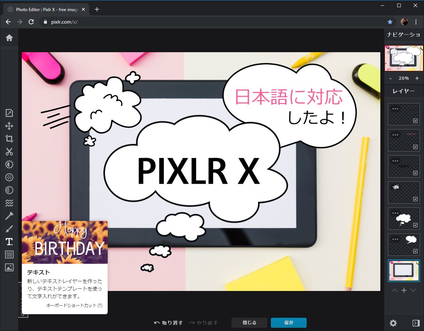
Task: Select the pink 日本語に対応 text on canvas
Action: tap(289, 97)
